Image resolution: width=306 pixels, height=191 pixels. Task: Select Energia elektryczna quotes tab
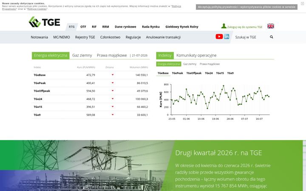pos(51,55)
